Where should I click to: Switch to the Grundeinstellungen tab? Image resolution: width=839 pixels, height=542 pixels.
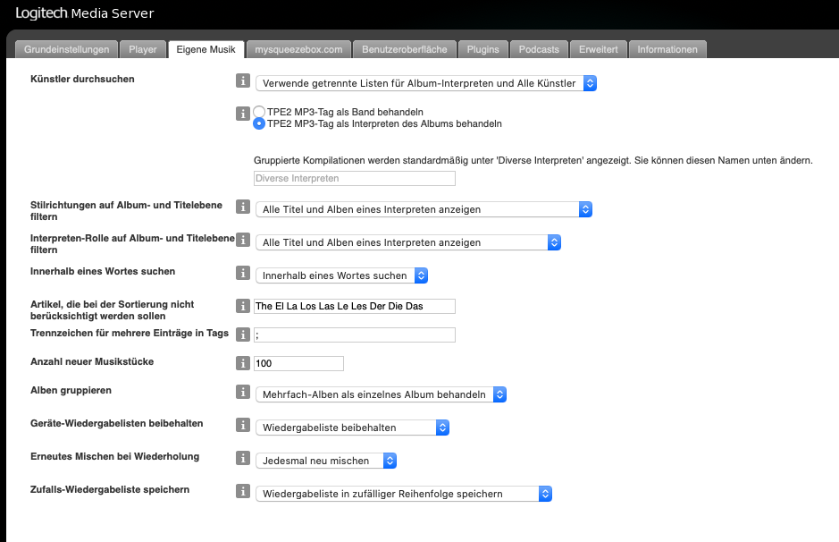coord(67,49)
